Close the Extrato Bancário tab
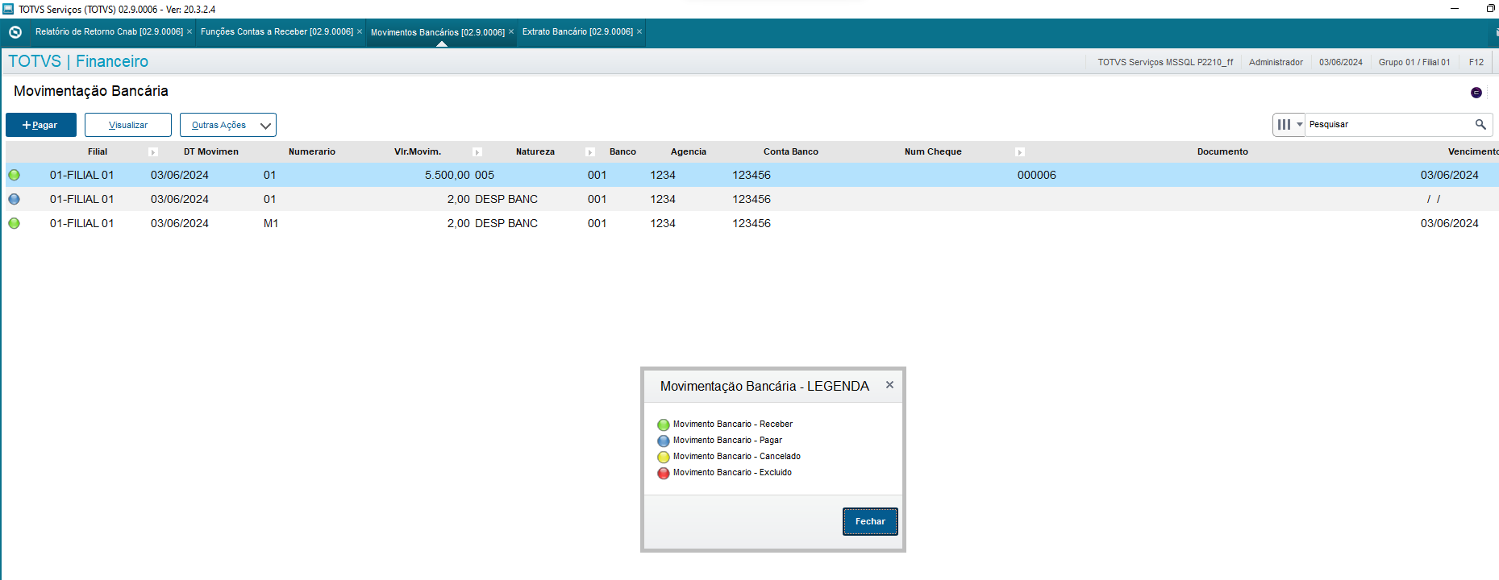The image size is (1499, 580). 639,31
